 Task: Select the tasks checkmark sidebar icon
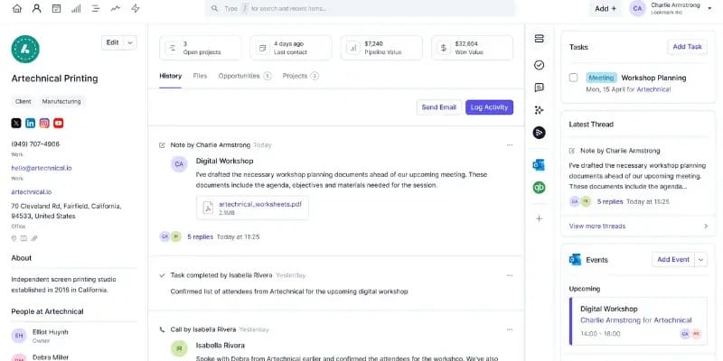539,65
